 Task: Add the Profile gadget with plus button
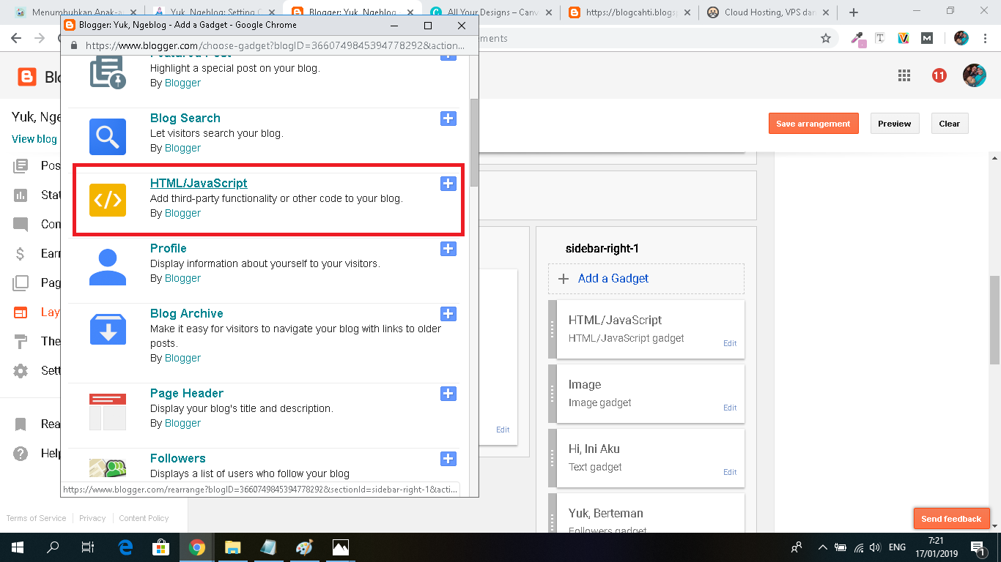click(448, 249)
